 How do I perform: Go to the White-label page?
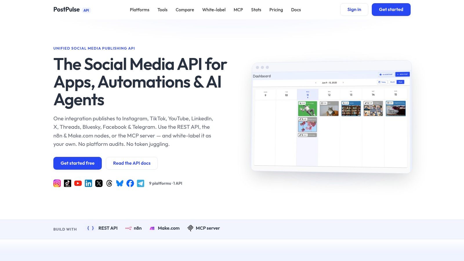pos(214,10)
